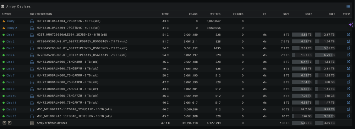The image size is (355, 129).
Task: Open the Disk 5 link
Action: click(10, 62)
